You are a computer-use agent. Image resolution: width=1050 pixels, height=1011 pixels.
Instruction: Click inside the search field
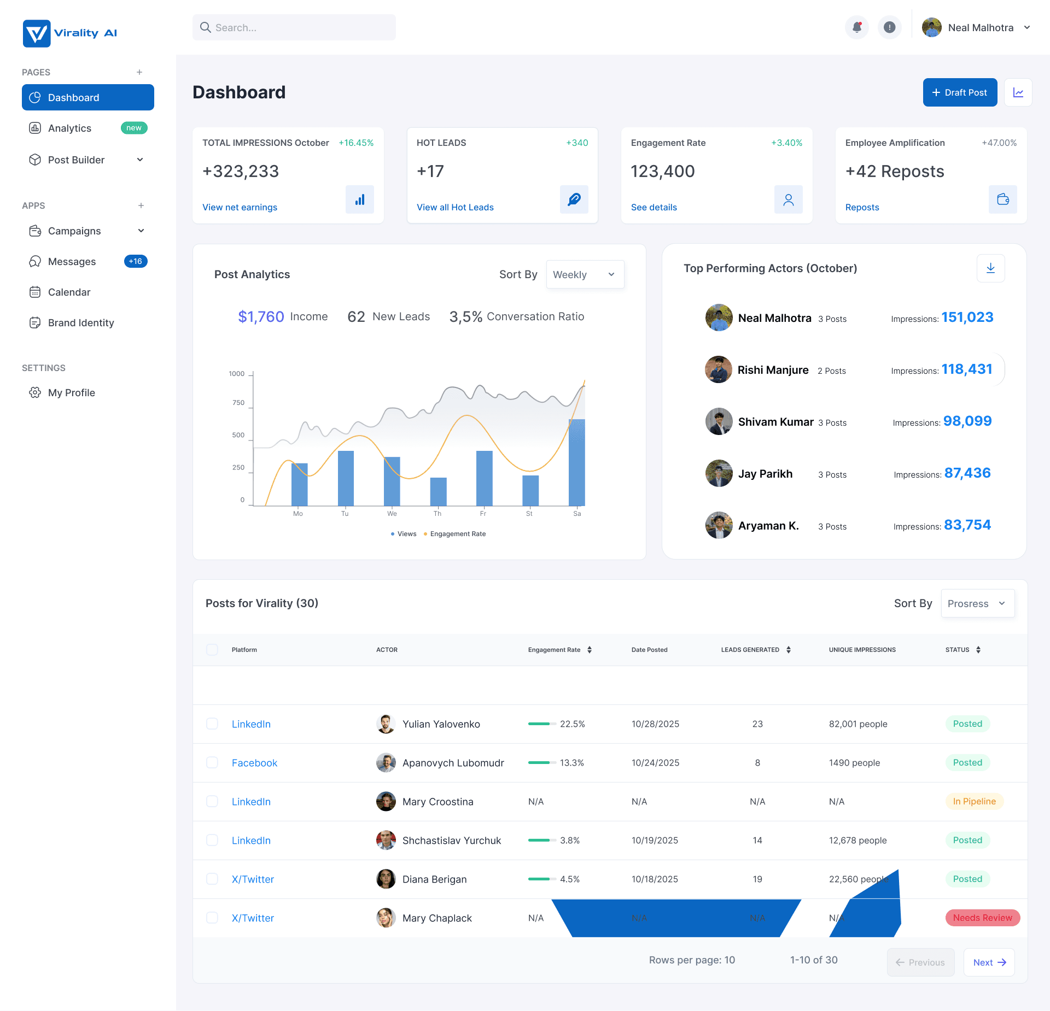(x=294, y=27)
